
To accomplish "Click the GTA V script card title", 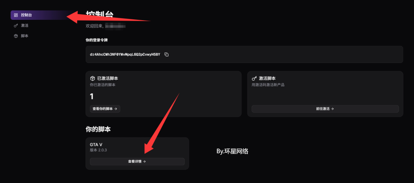I will point(96,145).
